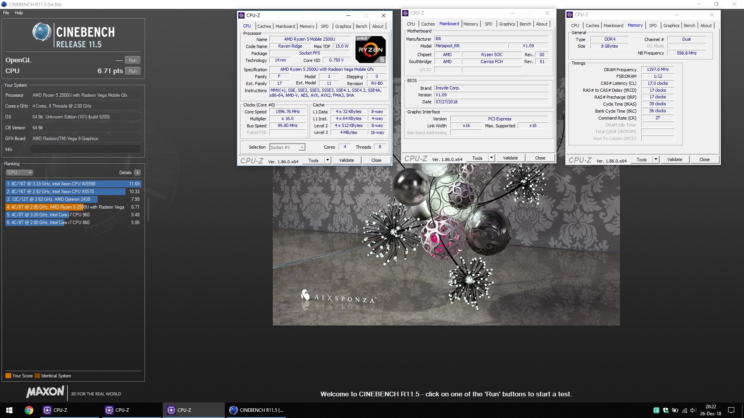744x418 pixels.
Task: Open the File menu in CINEBENCH
Action: 6,13
